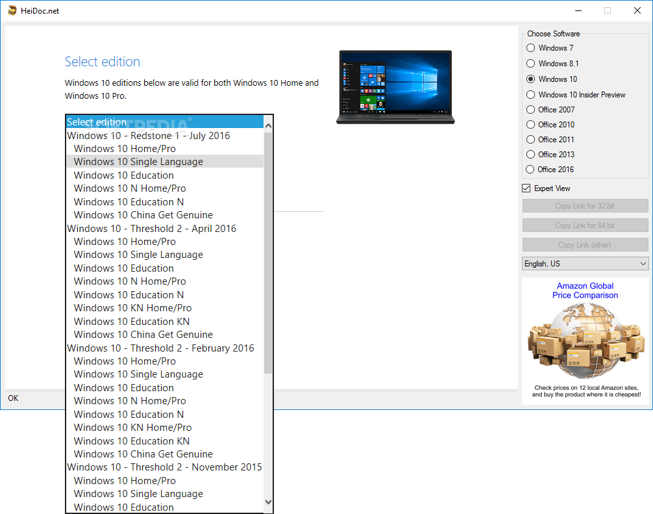Screen dimensions: 653x514
Task: Choose the highlighted Select edition entry
Action: point(165,122)
